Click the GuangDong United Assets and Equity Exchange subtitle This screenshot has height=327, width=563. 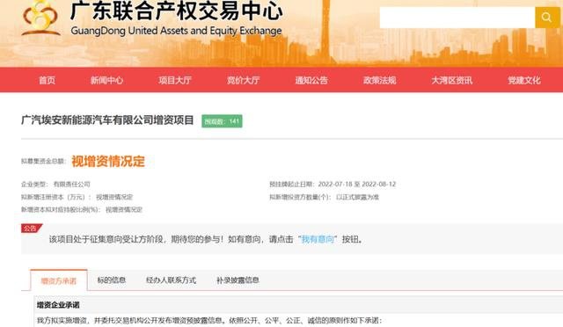pos(176,31)
